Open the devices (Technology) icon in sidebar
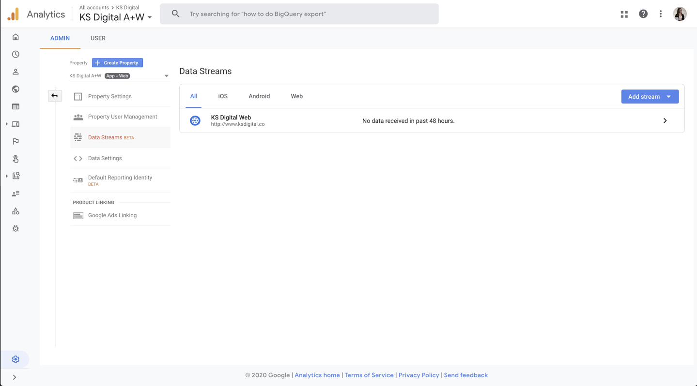 [x=15, y=124]
